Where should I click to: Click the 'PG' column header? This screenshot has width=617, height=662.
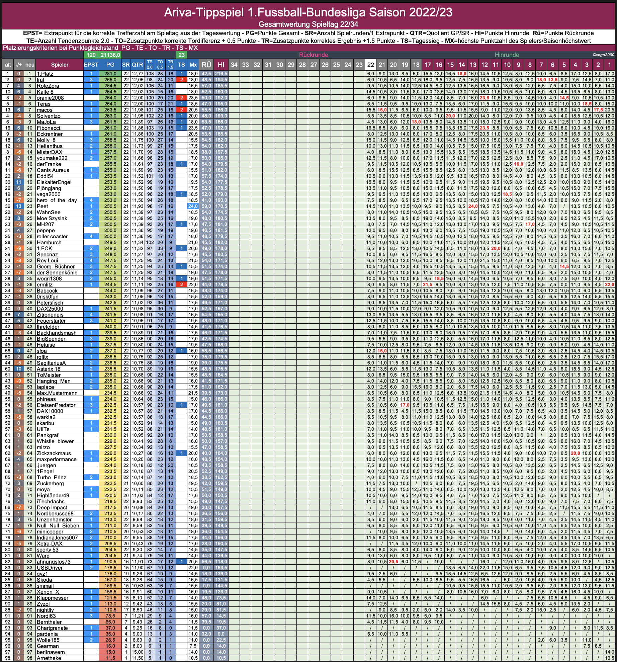110,65
